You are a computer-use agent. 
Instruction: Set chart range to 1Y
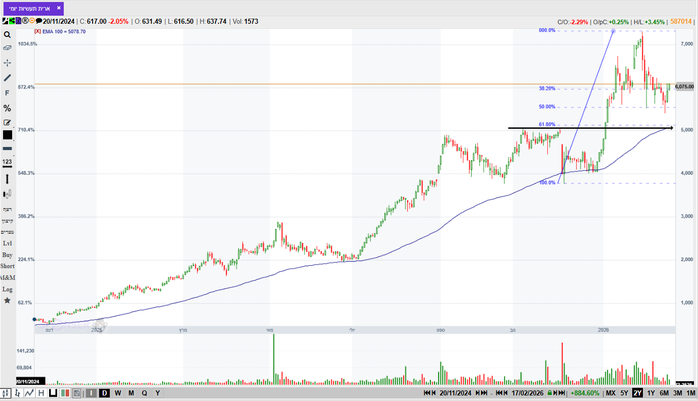[x=651, y=393]
